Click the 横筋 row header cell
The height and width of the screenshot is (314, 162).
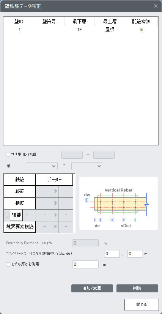20,203
